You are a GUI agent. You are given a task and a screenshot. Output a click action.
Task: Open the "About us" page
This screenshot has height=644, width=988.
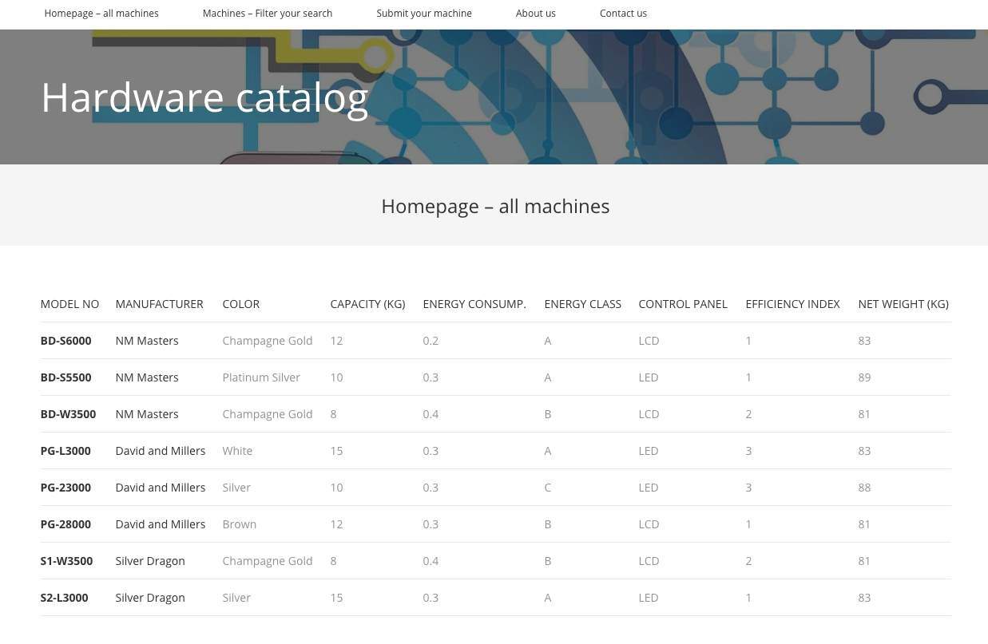click(x=535, y=14)
